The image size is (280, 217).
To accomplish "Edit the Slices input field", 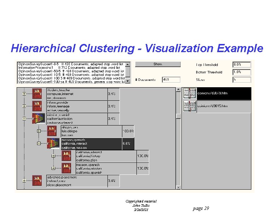I will [x=241, y=80].
